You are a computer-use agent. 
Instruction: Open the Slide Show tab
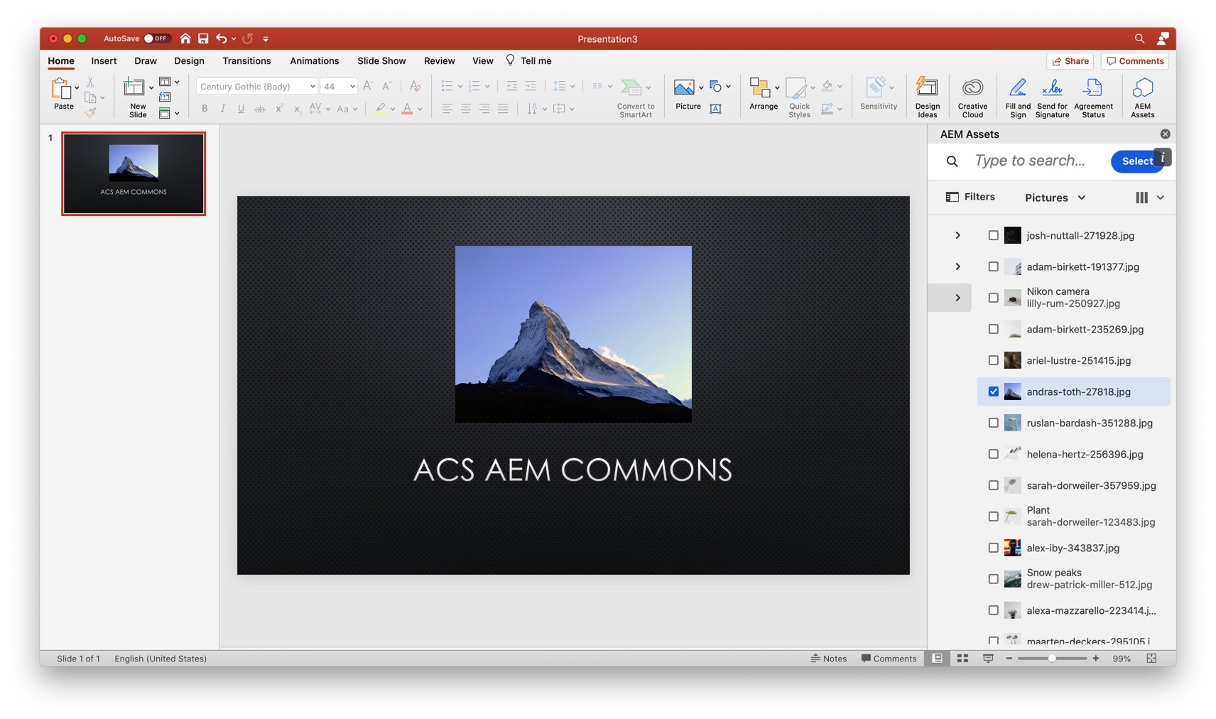(x=381, y=60)
